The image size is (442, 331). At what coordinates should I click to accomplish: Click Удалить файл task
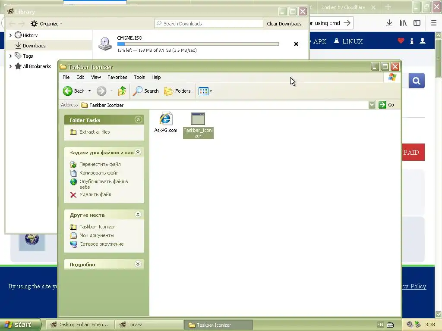pos(95,194)
